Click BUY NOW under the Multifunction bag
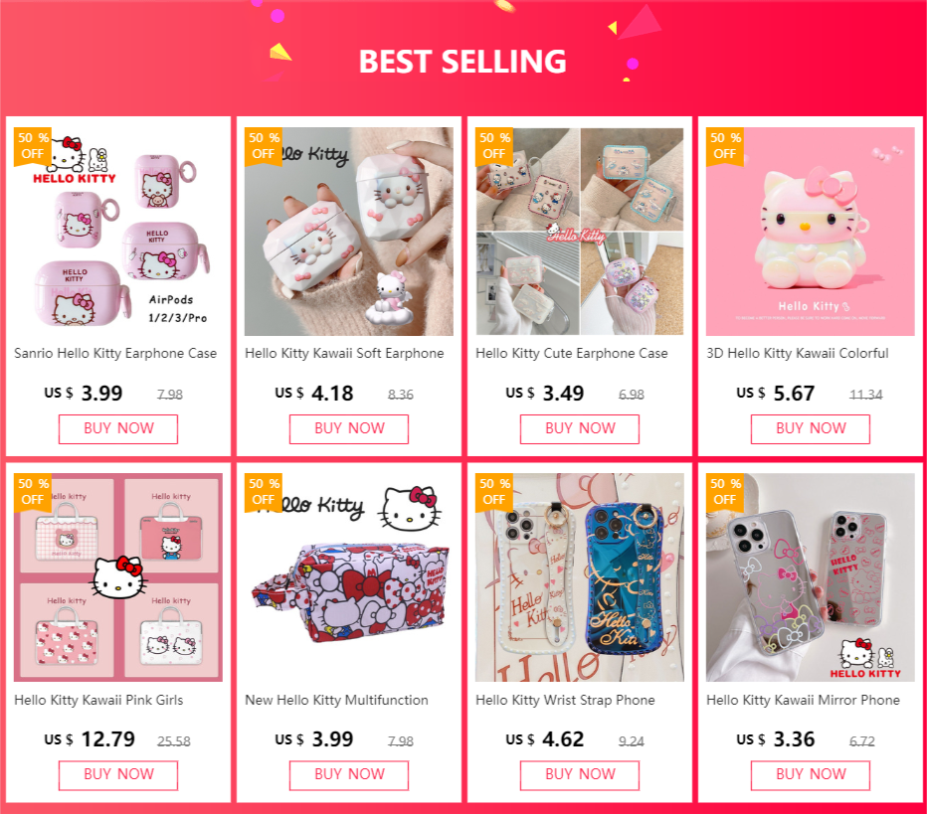The width and height of the screenshot is (927, 814). click(349, 775)
